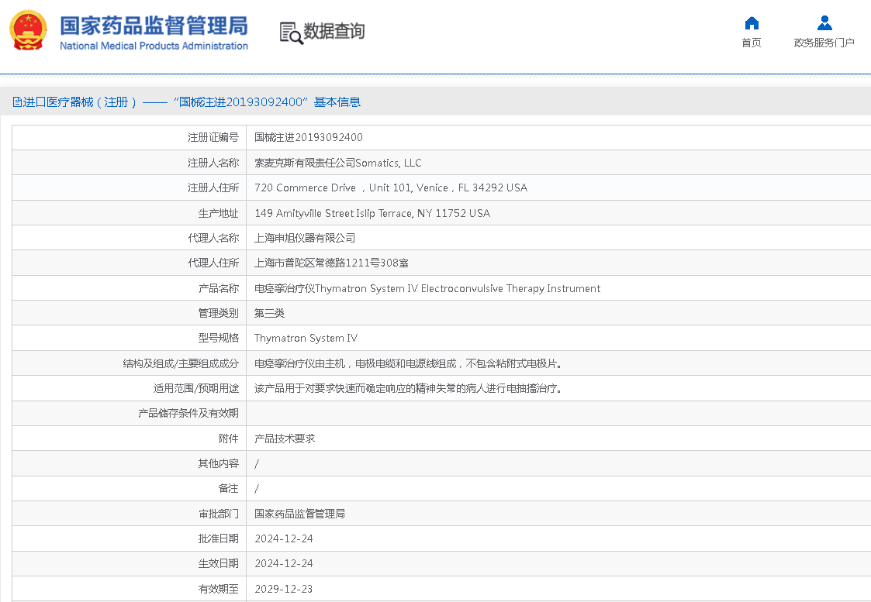This screenshot has height=602, width=871.
Task: Click the National Medical Products Administration subtitle
Action: click(154, 46)
